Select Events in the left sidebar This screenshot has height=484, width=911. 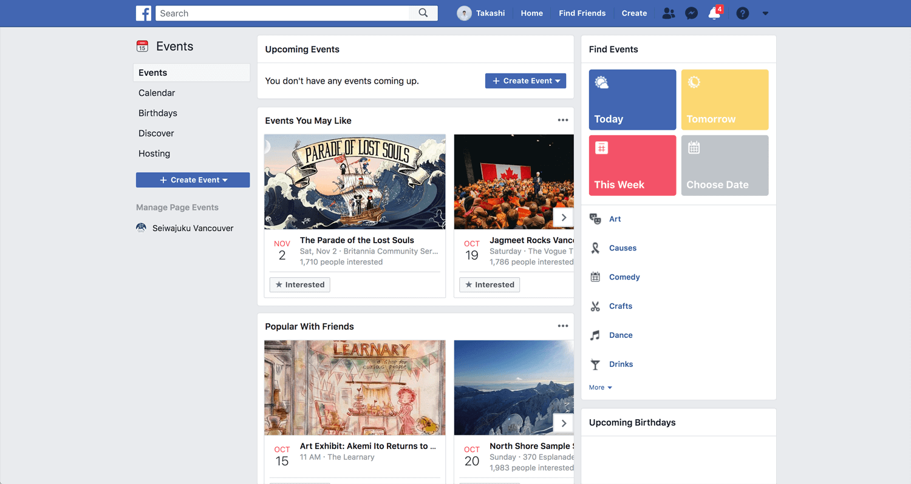[191, 73]
